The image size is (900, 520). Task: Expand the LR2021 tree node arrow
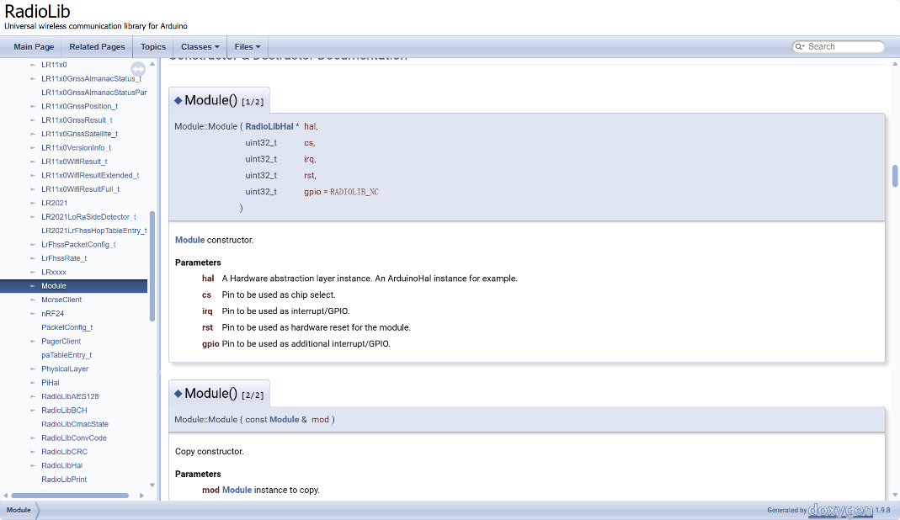click(33, 203)
